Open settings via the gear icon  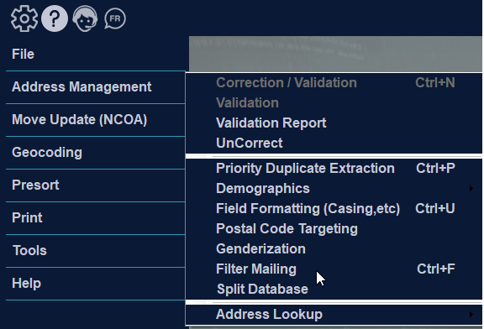24,18
